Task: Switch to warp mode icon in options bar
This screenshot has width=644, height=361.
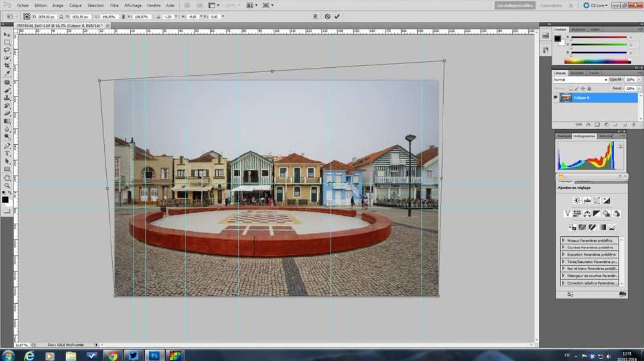Action: point(316,16)
